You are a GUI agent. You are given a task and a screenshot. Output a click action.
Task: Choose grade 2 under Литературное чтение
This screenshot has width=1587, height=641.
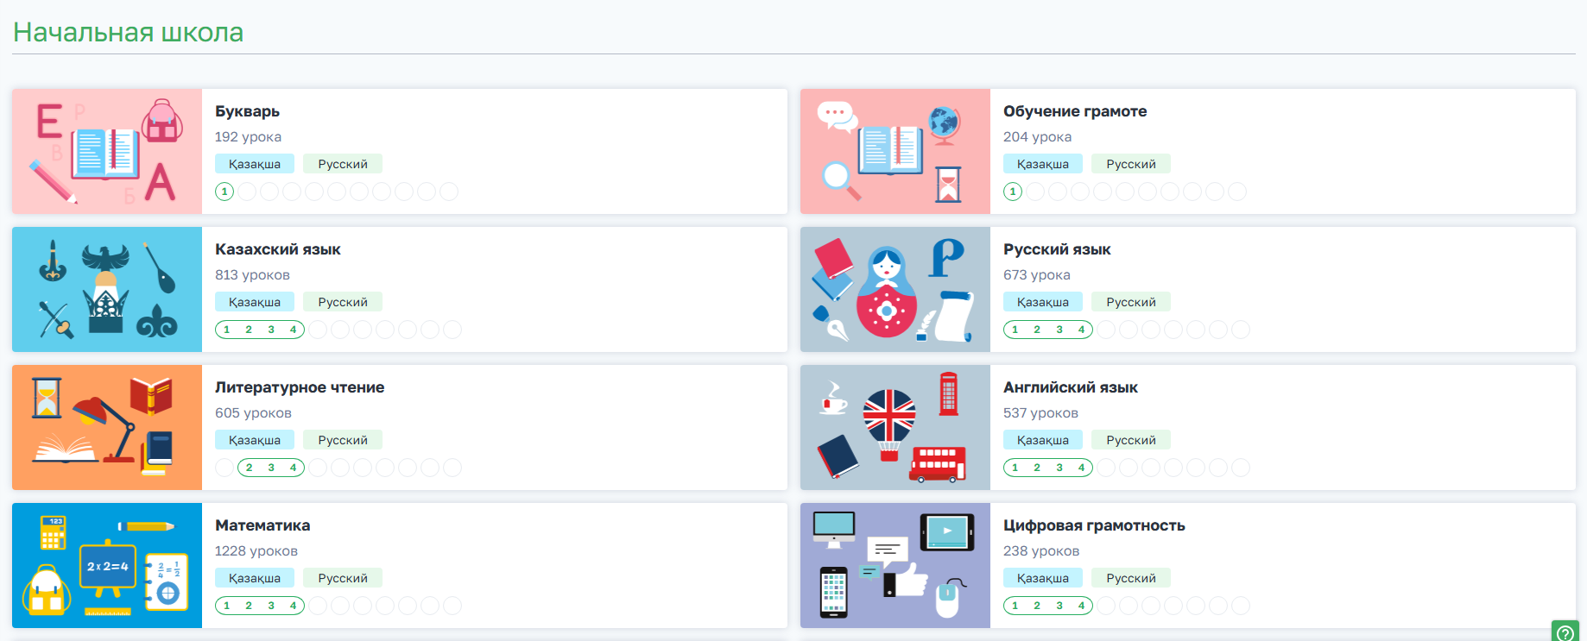250,468
